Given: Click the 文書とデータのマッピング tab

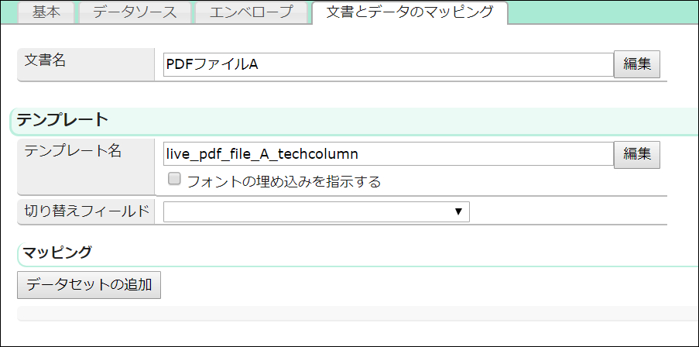Looking at the screenshot, I should 409,12.
